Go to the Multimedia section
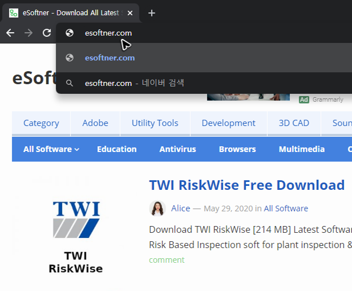 tap(302, 149)
